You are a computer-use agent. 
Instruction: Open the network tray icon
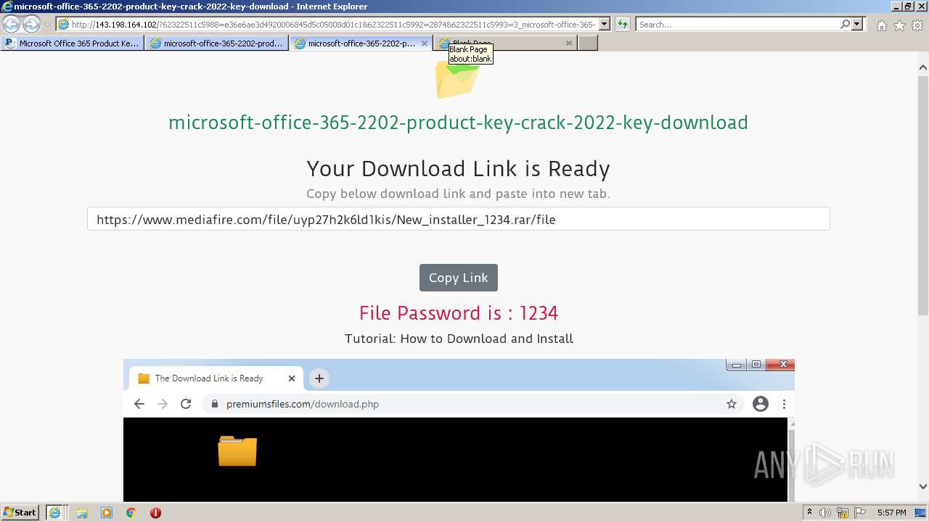pyautogui.click(x=843, y=513)
